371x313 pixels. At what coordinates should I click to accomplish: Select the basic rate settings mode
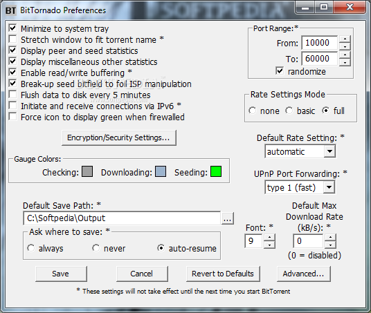[289, 111]
